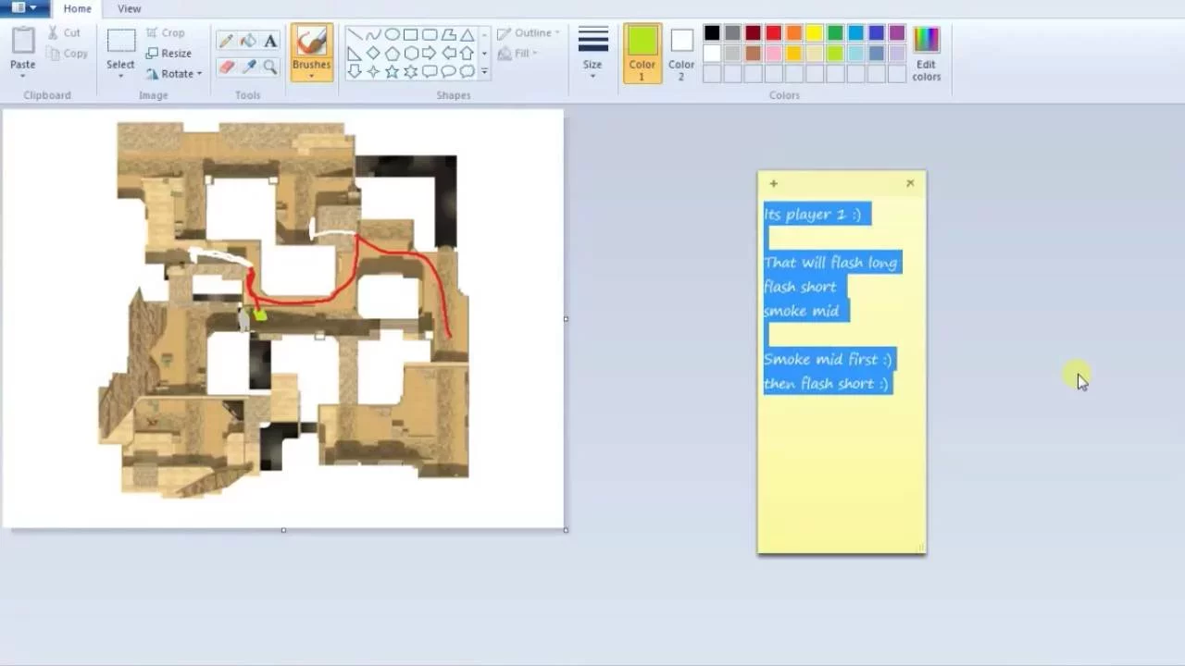Delete the sticky note with X button
The height and width of the screenshot is (666, 1185).
pyautogui.click(x=910, y=183)
